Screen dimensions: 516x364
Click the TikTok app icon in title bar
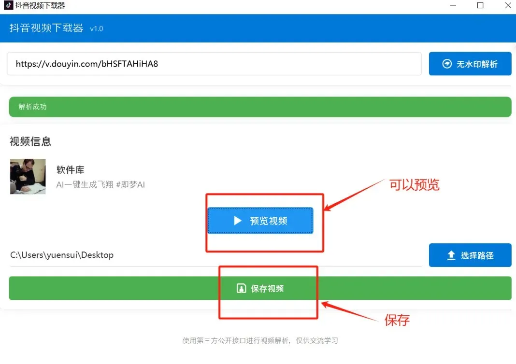(9, 5)
